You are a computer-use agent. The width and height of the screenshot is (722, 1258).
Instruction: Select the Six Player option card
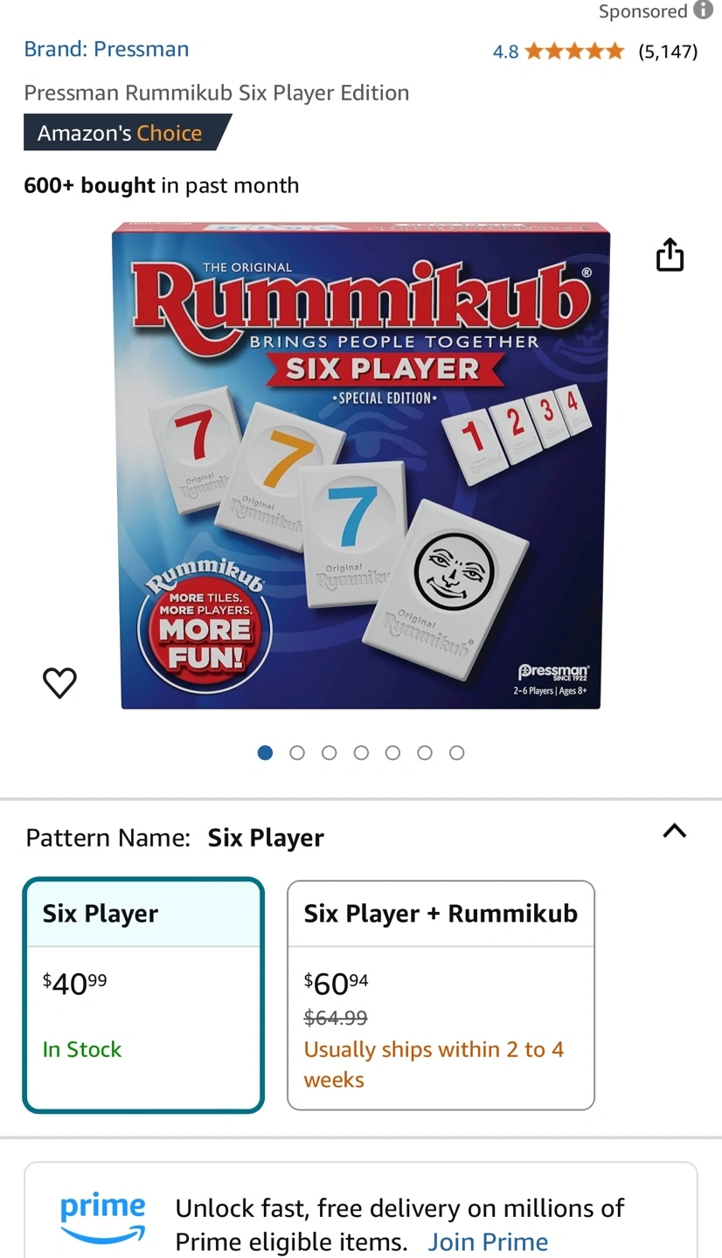tap(144, 995)
